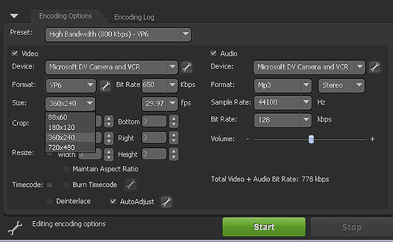The width and height of the screenshot is (393, 242).
Task: Uncheck the Video checkbox
Action: point(15,53)
